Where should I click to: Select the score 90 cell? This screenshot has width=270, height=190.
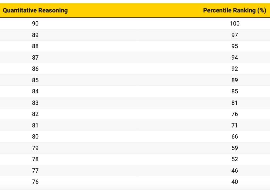point(35,24)
